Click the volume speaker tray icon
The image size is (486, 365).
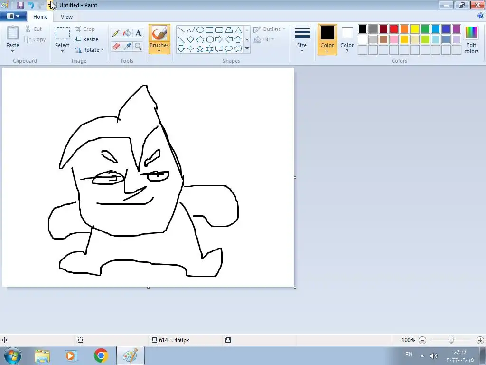(434, 355)
